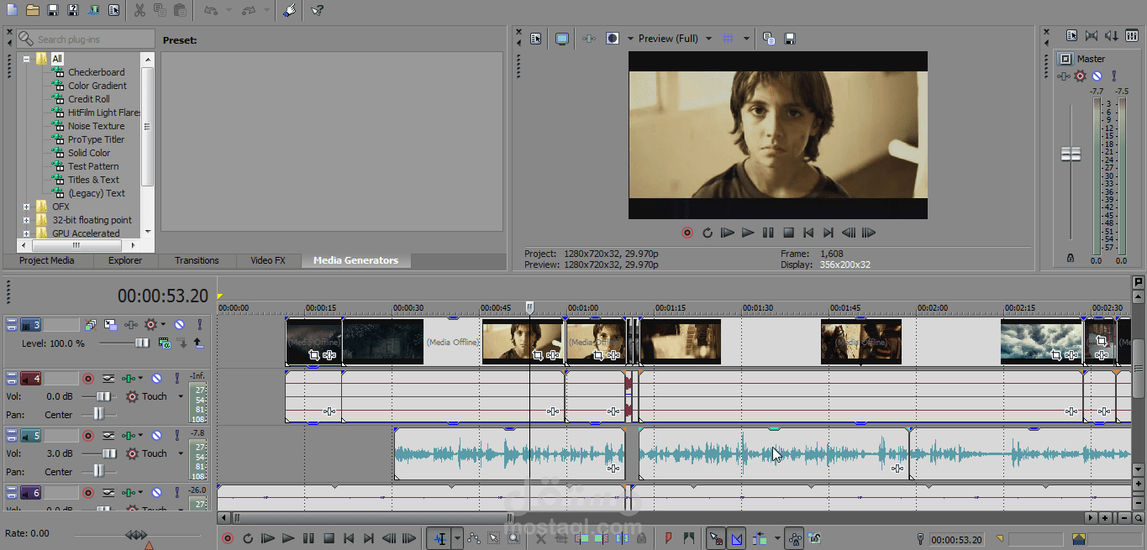Switch to the Transitions tab
This screenshot has height=550, width=1147.
coord(197,260)
